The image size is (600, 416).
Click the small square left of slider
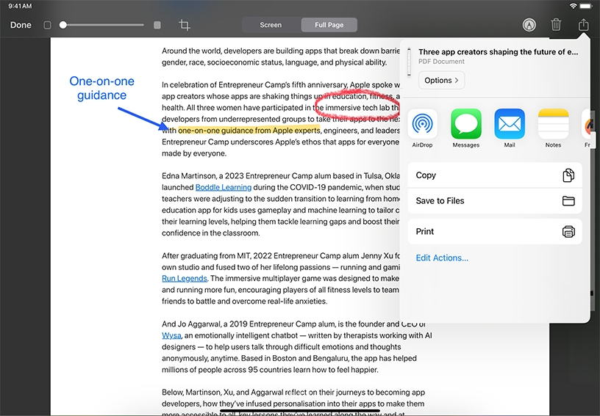pyautogui.click(x=47, y=25)
